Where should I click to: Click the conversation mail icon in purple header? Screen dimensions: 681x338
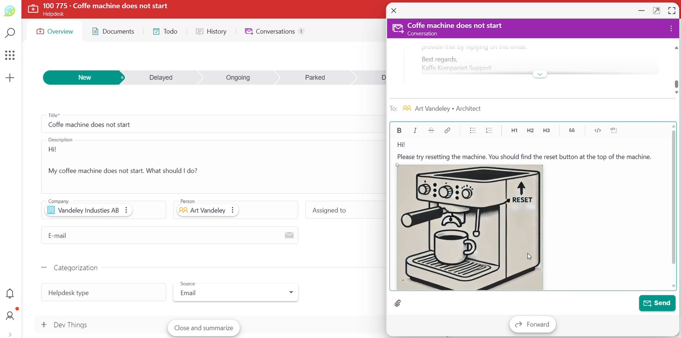click(398, 29)
